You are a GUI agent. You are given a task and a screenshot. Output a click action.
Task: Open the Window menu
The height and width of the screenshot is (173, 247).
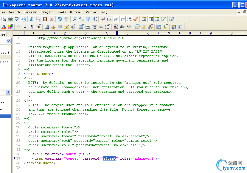91,12
